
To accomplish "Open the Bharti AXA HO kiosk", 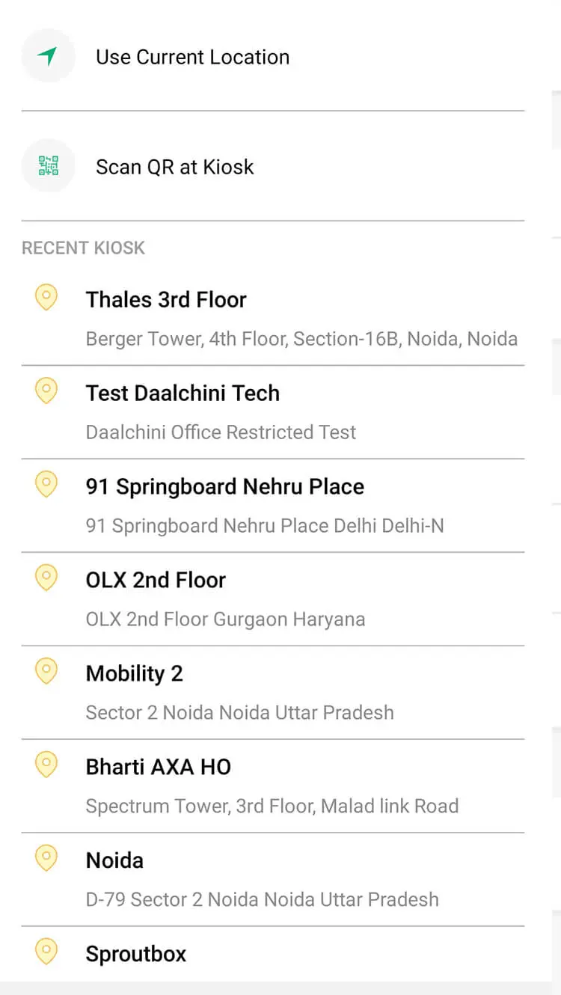I will [158, 768].
